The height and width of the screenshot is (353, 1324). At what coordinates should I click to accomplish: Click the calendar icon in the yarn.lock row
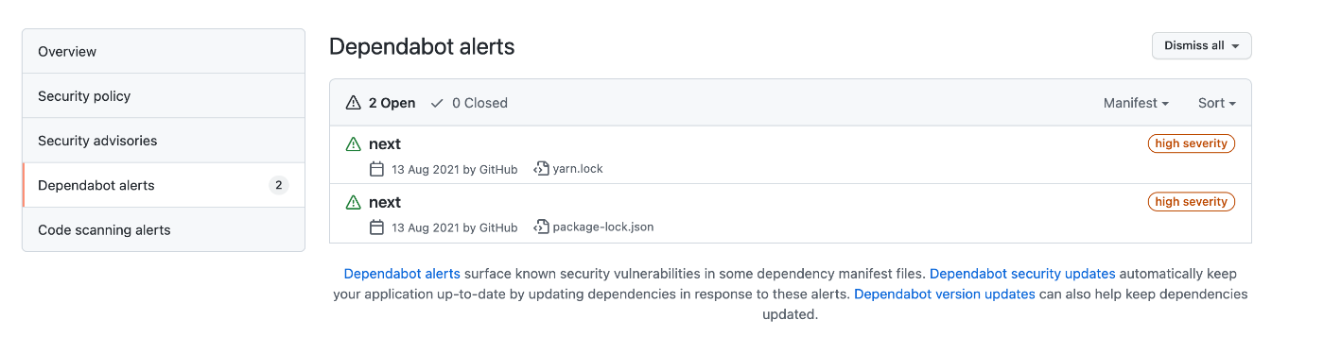(x=376, y=169)
